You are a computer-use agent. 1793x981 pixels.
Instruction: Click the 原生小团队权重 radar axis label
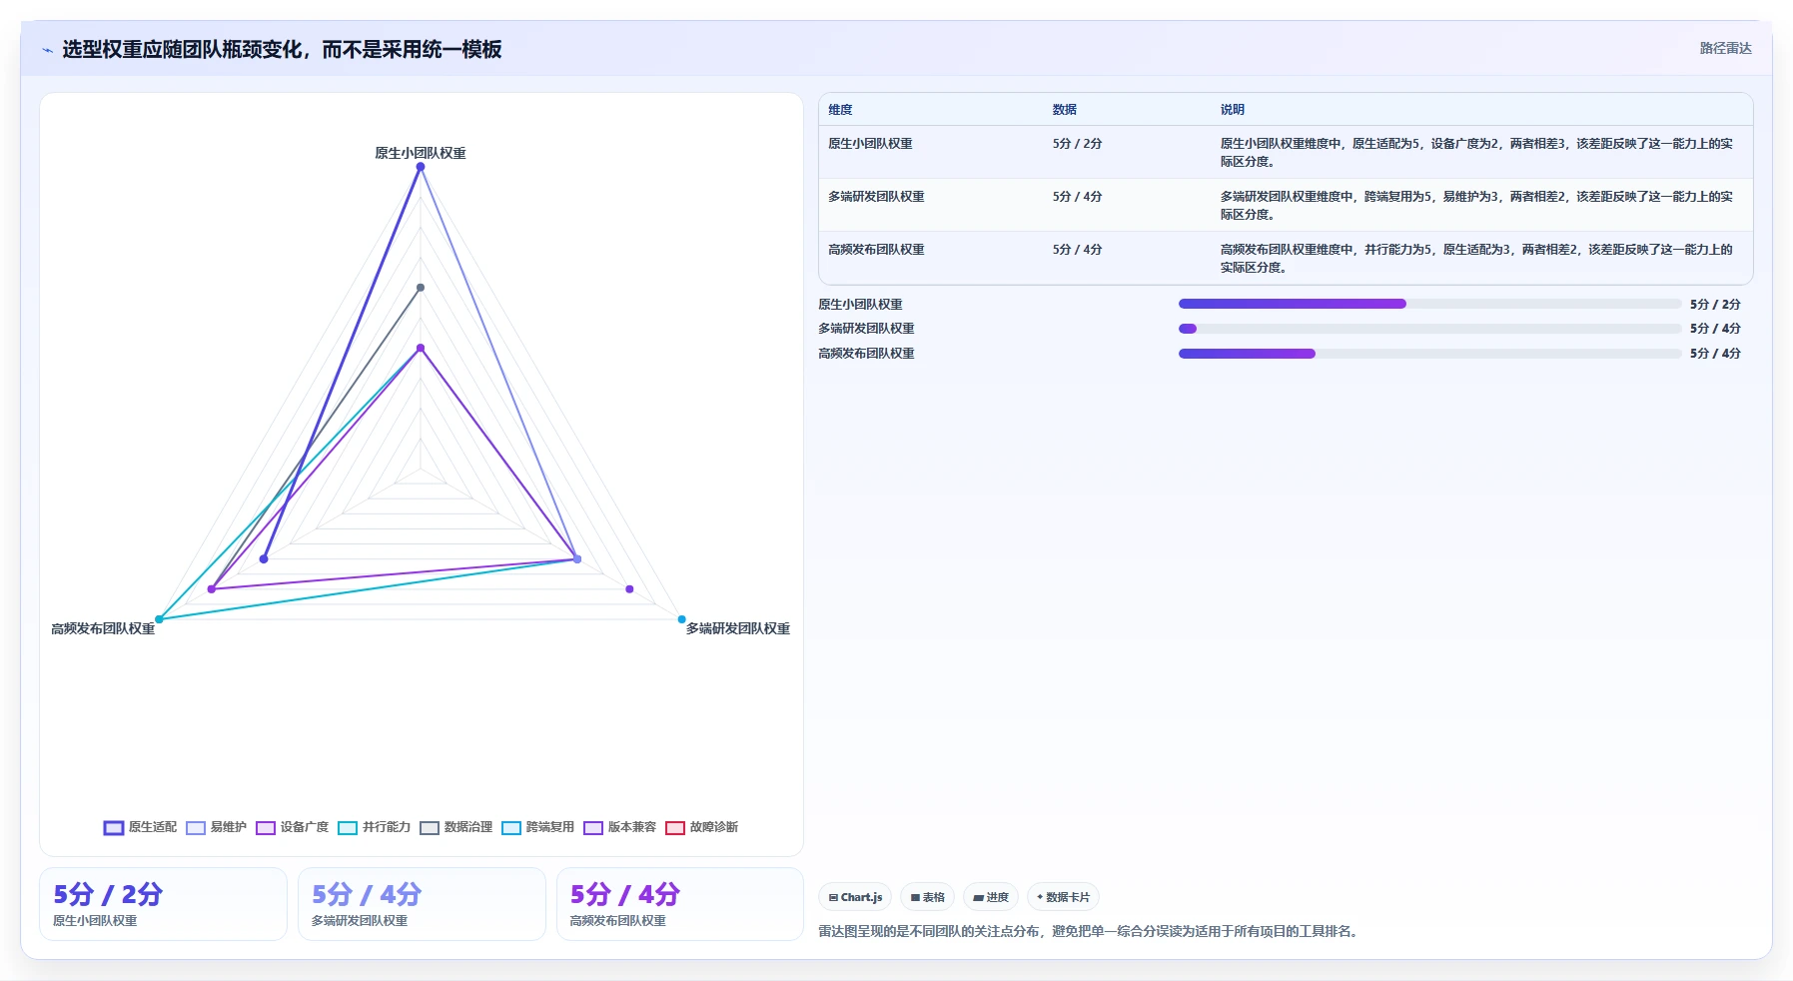[x=421, y=153]
